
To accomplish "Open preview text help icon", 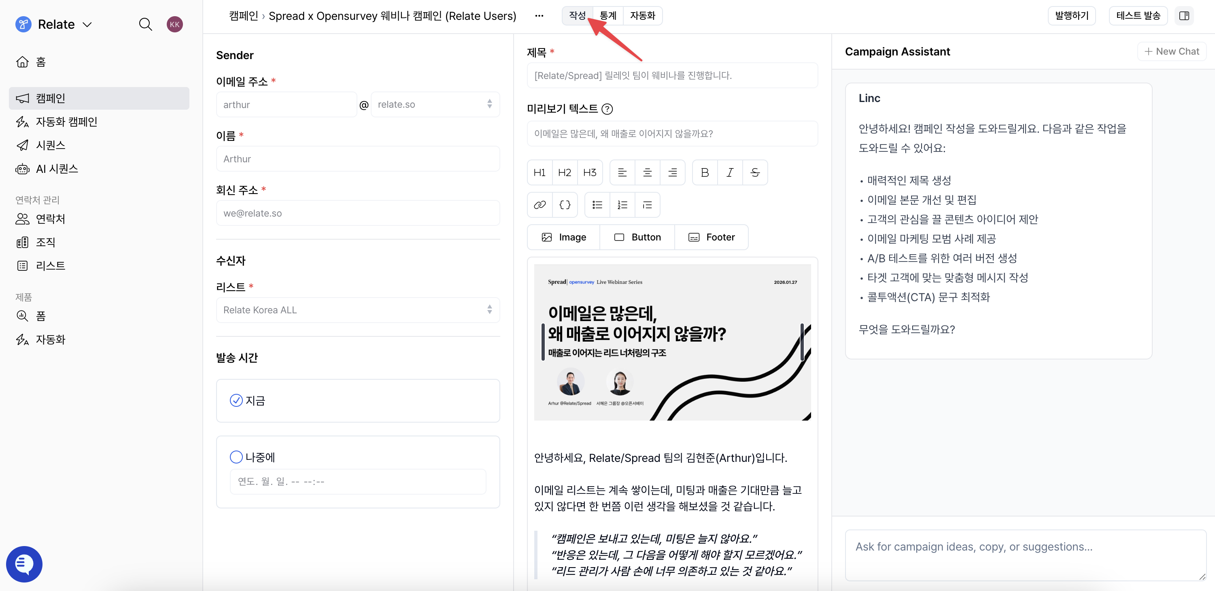I will pos(607,109).
